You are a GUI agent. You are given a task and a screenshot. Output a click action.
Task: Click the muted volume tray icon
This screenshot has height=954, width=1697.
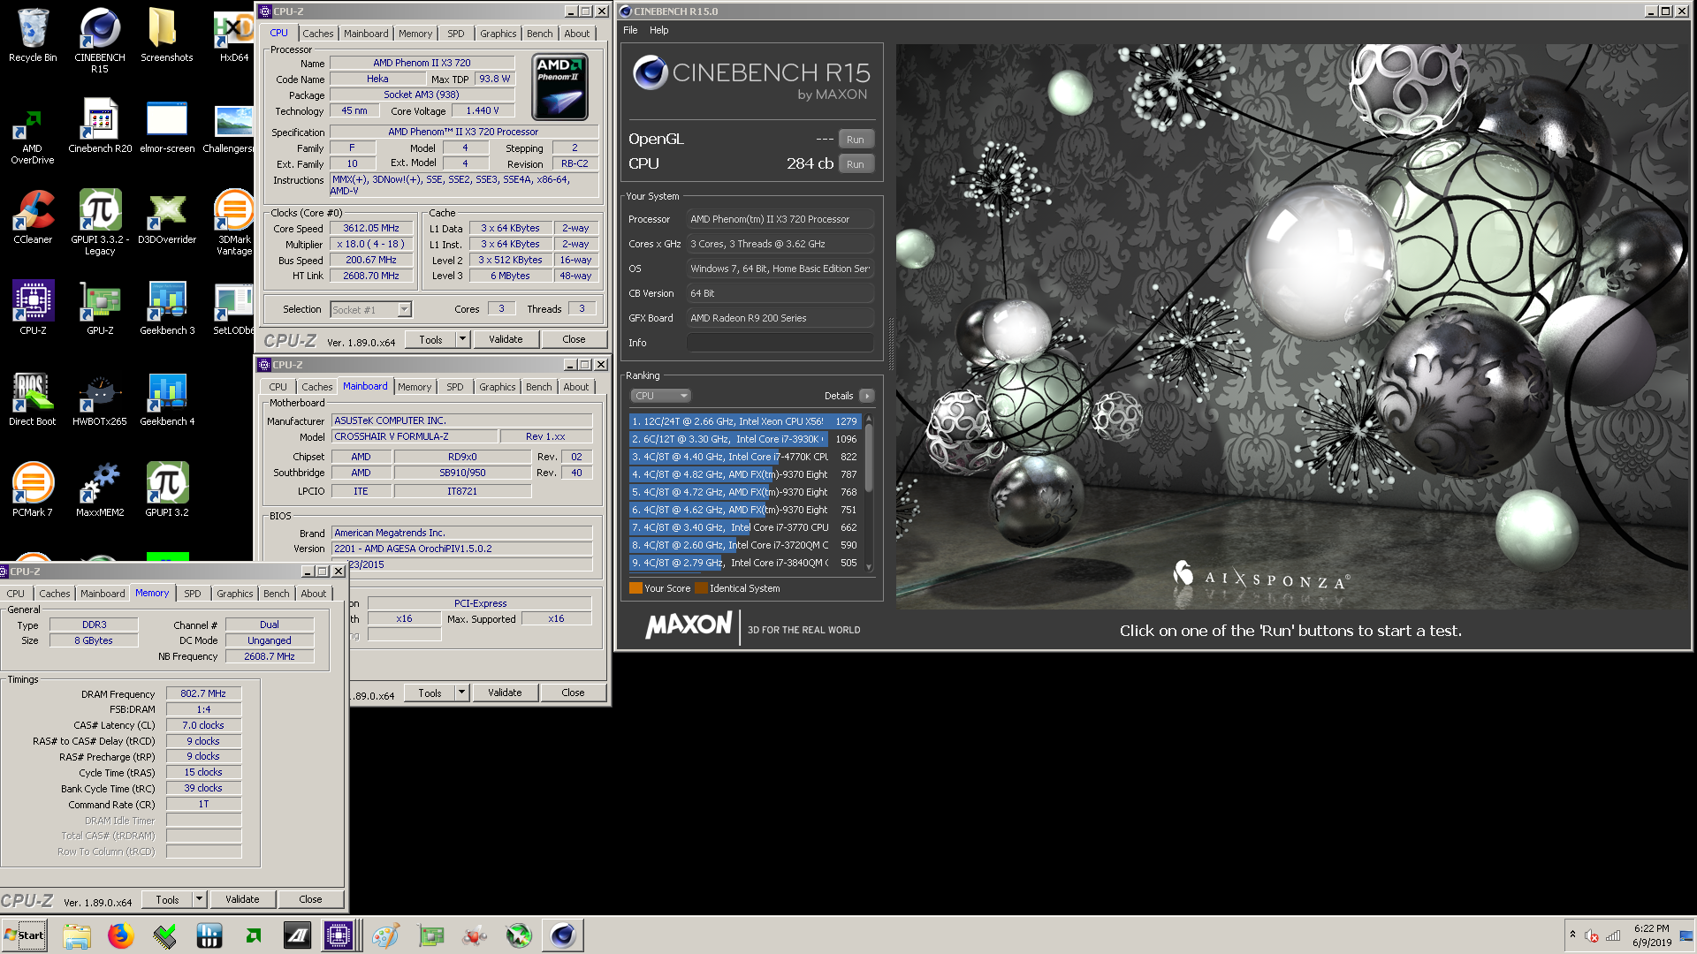coord(1592,935)
